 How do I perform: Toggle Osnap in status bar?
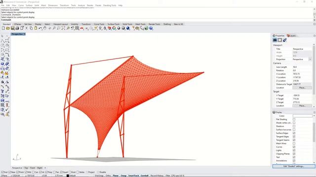123,176
